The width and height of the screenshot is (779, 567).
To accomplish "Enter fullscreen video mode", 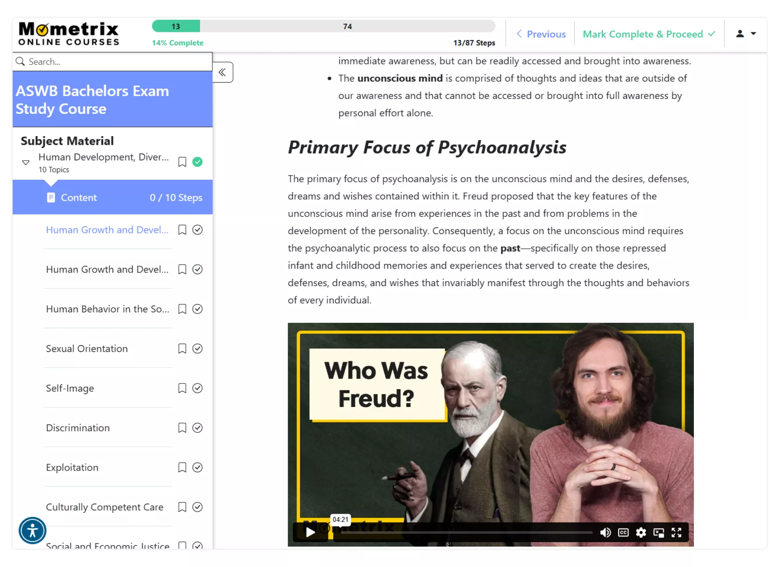I will click(x=676, y=533).
